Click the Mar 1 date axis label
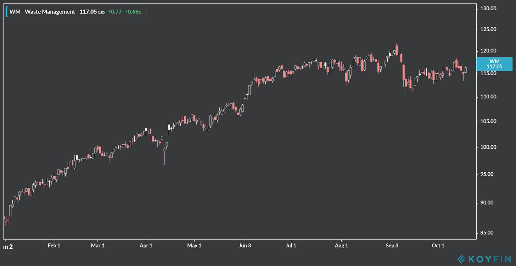 pos(98,245)
